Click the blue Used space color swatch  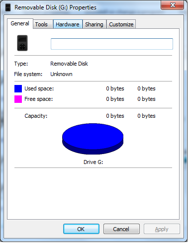click(x=18, y=88)
